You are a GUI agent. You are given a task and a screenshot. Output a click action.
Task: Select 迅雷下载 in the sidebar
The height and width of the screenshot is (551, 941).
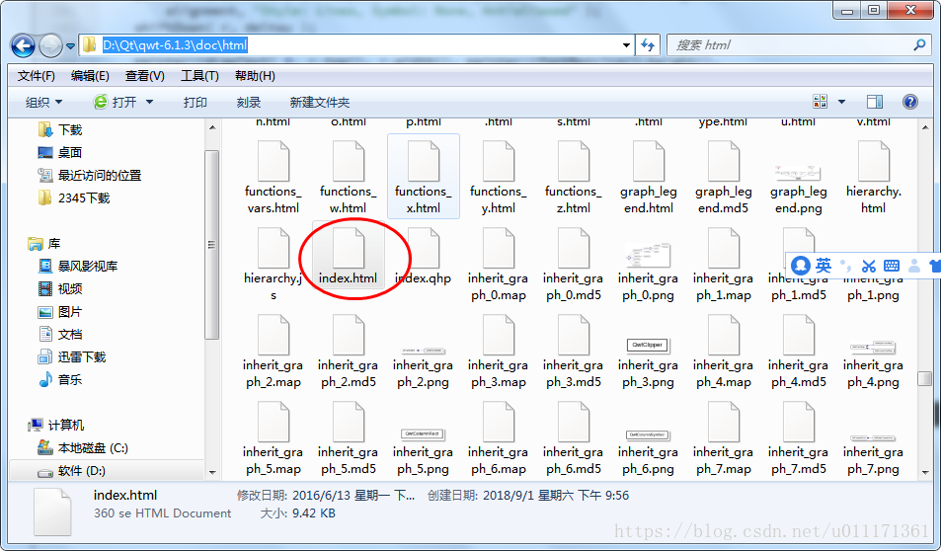pyautogui.click(x=72, y=357)
